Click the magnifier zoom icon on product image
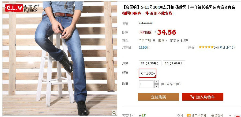The height and width of the screenshot is (117, 241). click(114, 113)
